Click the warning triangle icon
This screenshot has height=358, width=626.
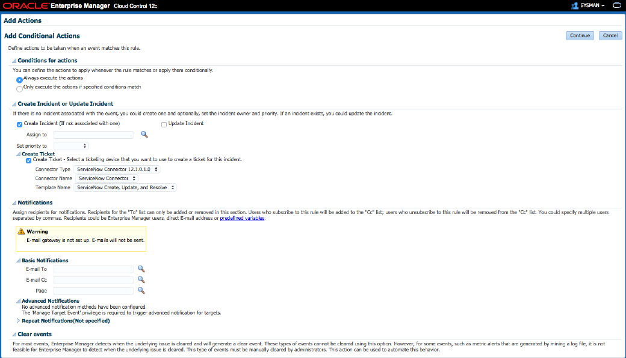click(x=21, y=231)
